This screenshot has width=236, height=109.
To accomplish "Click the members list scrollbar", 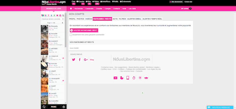I will point(65,30).
